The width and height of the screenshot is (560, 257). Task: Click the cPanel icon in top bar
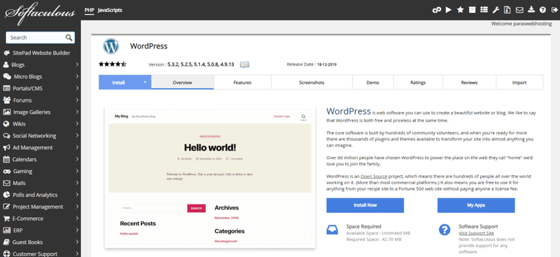[437, 10]
